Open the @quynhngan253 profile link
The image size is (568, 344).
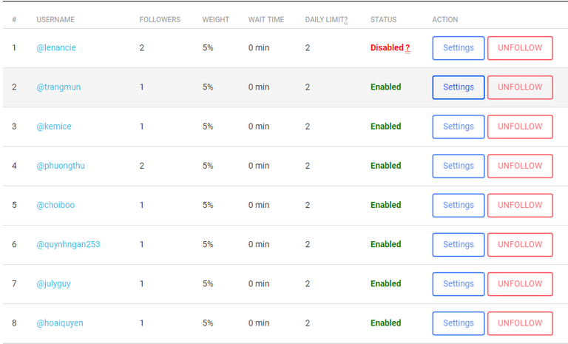[x=68, y=244]
